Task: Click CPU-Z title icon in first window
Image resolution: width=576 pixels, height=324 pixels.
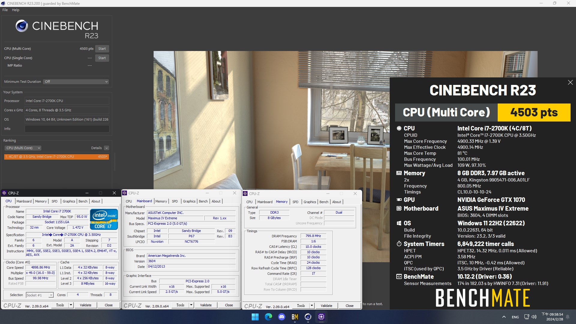Action: (x=4, y=193)
